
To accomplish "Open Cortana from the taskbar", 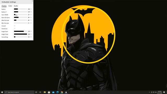I will pos(36,92).
